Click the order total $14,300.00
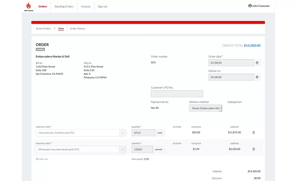Image resolution: width=297 pixels, height=181 pixels. click(252, 45)
